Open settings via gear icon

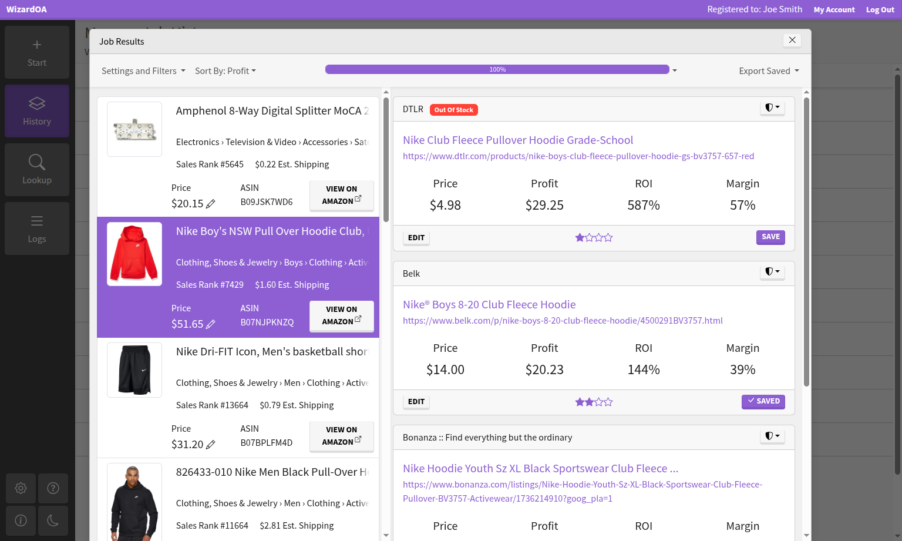tap(21, 488)
